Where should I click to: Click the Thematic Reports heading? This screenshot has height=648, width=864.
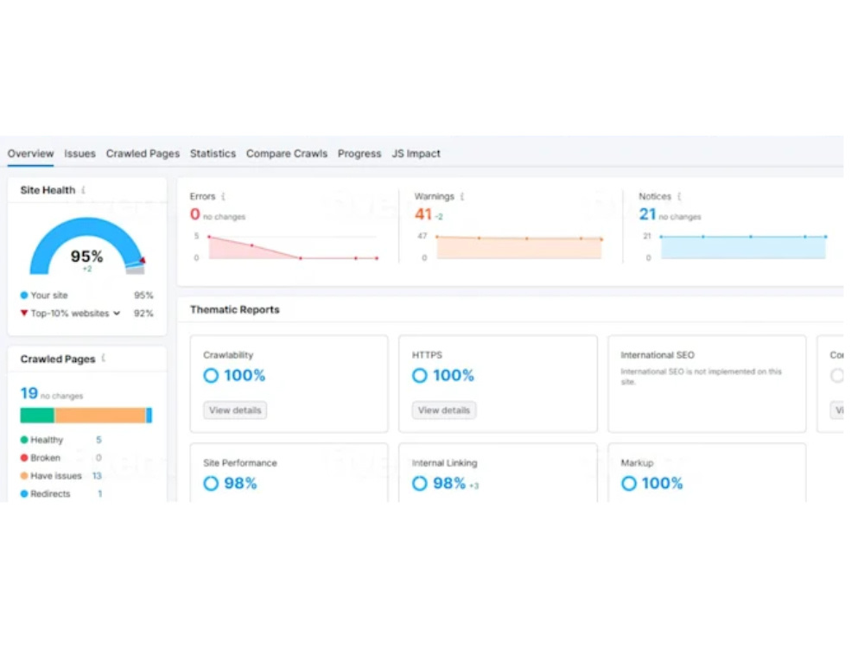click(x=235, y=310)
